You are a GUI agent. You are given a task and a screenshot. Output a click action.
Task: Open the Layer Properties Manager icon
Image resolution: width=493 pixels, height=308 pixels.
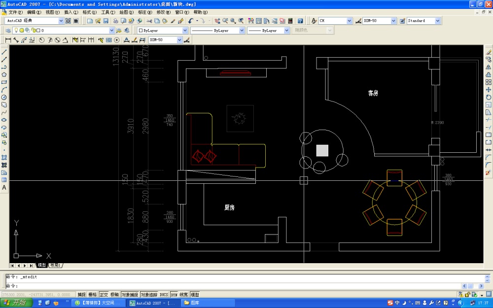point(8,31)
